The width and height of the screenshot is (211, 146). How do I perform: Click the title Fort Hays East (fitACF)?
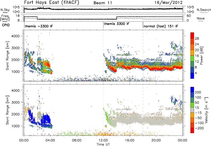pos(52,2)
